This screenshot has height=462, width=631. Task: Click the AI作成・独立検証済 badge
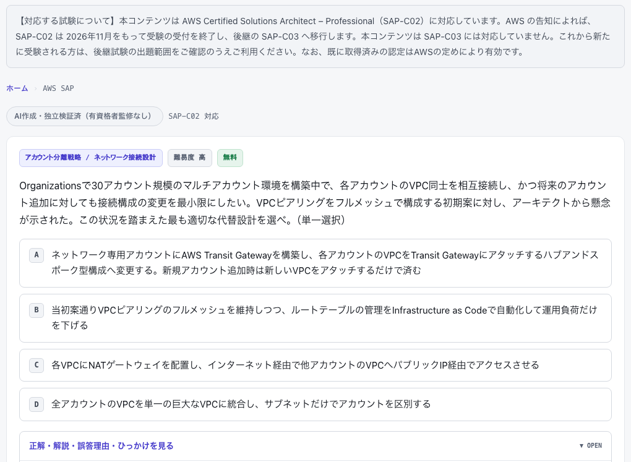85,116
